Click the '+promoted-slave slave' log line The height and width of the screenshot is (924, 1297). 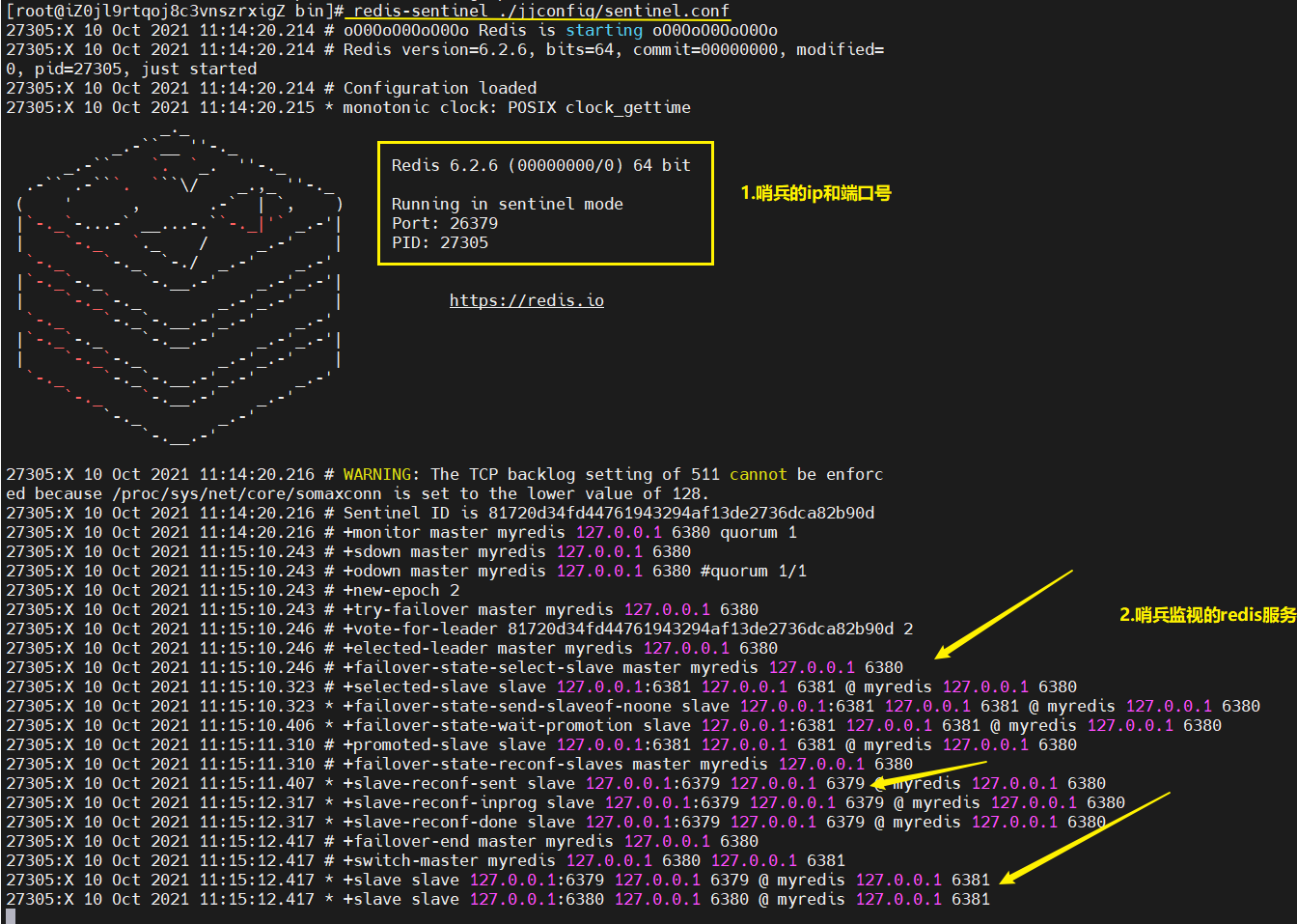click(x=541, y=744)
